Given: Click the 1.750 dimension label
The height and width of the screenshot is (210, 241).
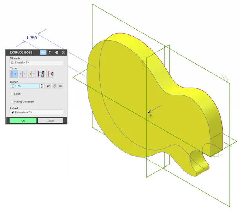Looking at the screenshot, I should pyautogui.click(x=32, y=38).
